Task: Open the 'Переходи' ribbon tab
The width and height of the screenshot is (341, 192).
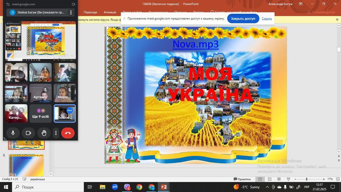Action: (x=90, y=12)
